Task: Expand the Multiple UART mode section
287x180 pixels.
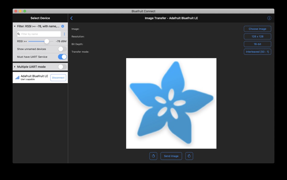Action: [15, 67]
